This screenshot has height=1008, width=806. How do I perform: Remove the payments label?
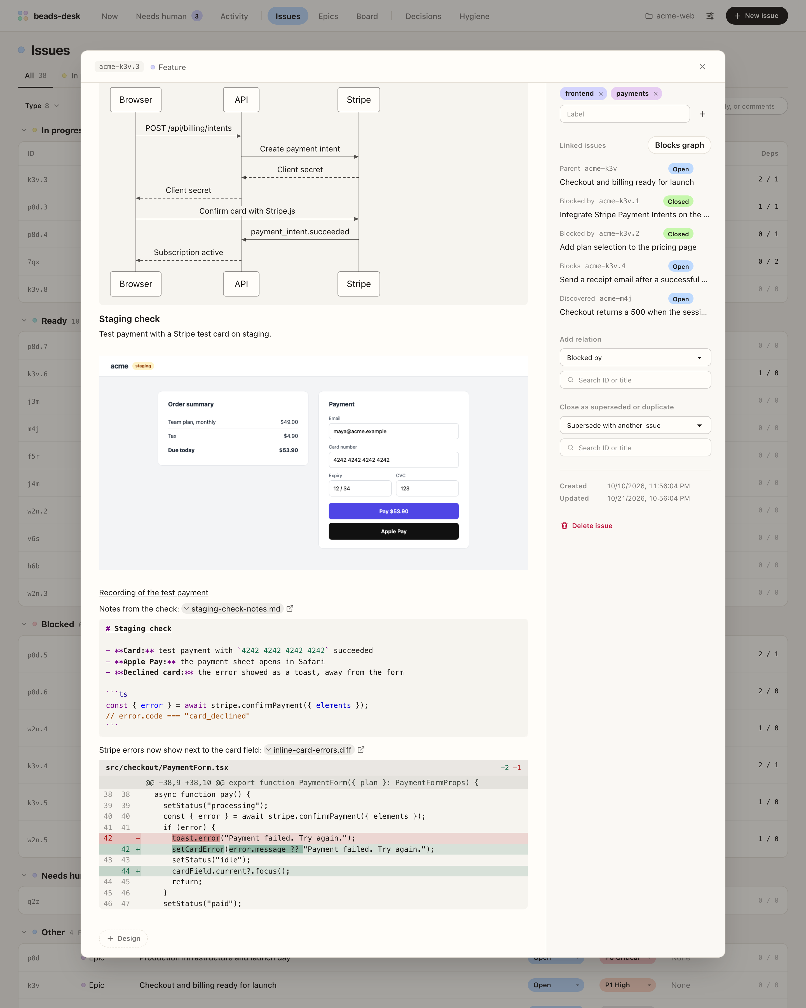pyautogui.click(x=655, y=94)
